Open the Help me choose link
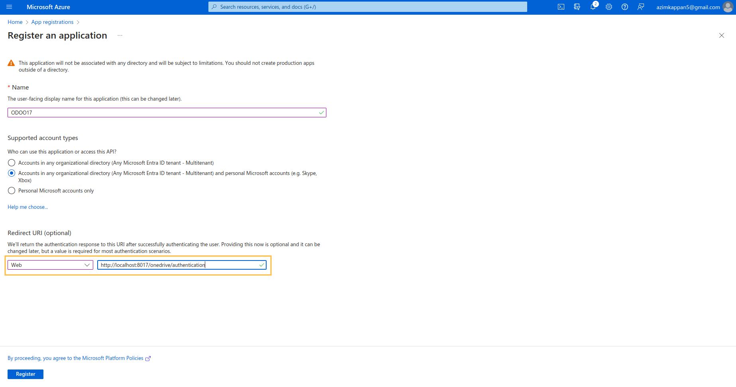The image size is (736, 387). [28, 207]
